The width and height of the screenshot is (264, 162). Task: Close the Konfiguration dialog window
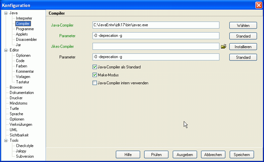click(x=258, y=5)
